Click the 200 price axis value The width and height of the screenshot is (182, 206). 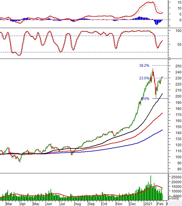coord(178,96)
